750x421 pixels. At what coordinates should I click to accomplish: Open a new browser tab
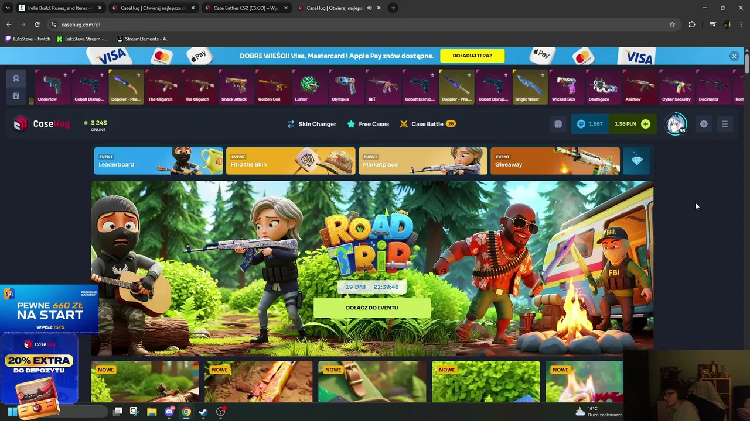tap(393, 8)
